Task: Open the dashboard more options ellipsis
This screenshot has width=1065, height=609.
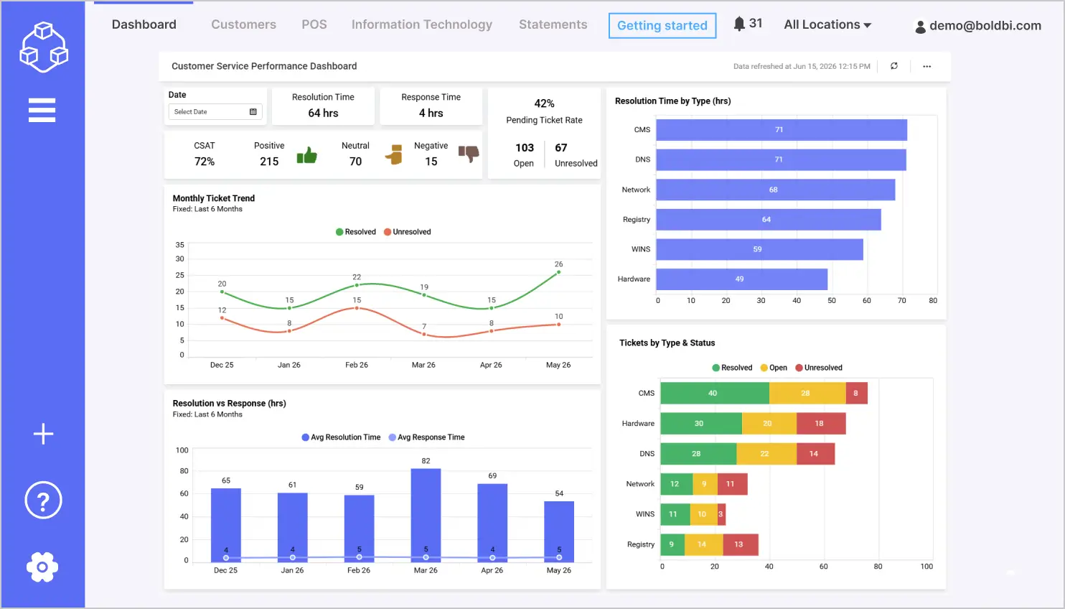Action: pyautogui.click(x=926, y=66)
